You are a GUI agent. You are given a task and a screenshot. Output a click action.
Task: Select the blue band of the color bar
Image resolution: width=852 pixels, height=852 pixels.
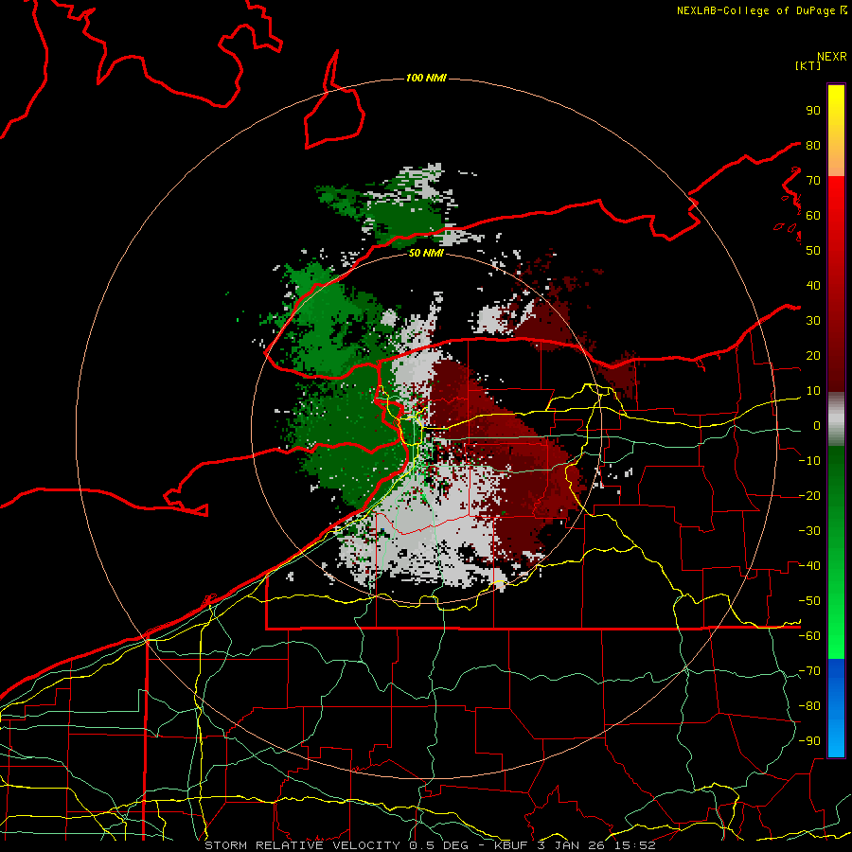pyautogui.click(x=836, y=707)
